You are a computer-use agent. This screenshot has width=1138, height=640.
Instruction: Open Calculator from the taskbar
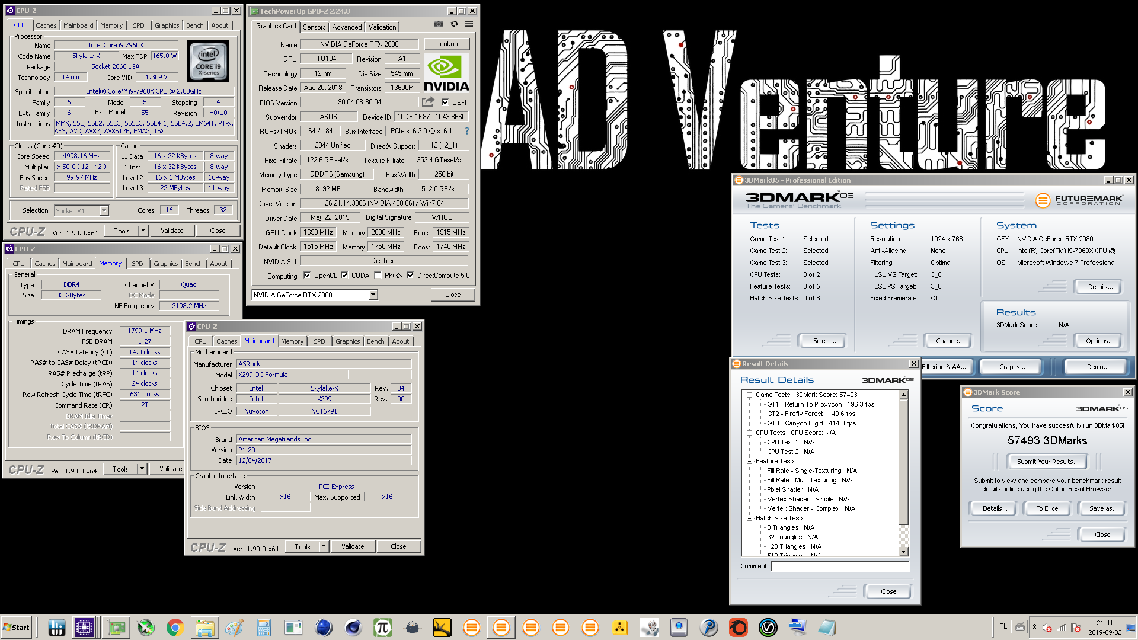264,627
